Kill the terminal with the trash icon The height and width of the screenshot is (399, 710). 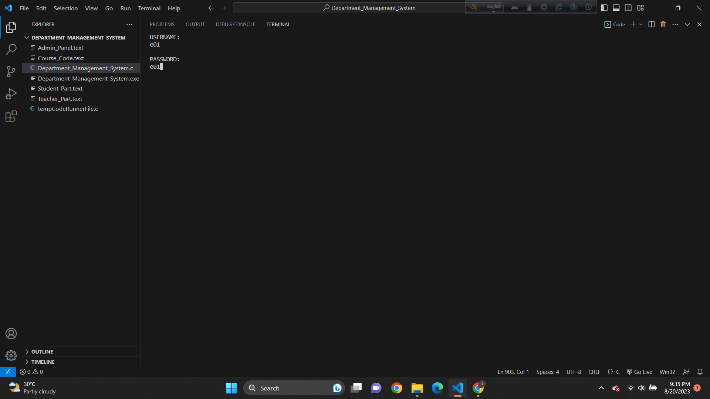[x=663, y=24]
